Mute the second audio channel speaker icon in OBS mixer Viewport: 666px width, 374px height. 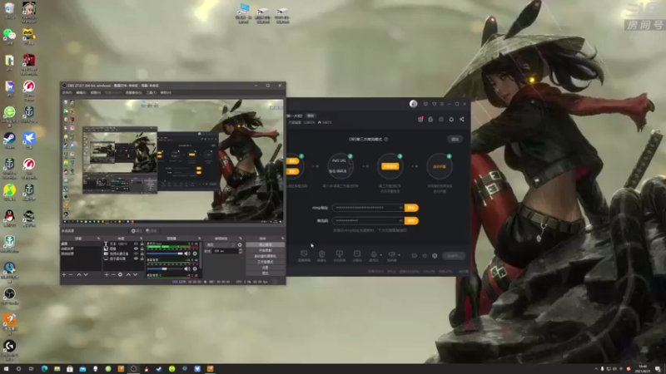point(187,268)
